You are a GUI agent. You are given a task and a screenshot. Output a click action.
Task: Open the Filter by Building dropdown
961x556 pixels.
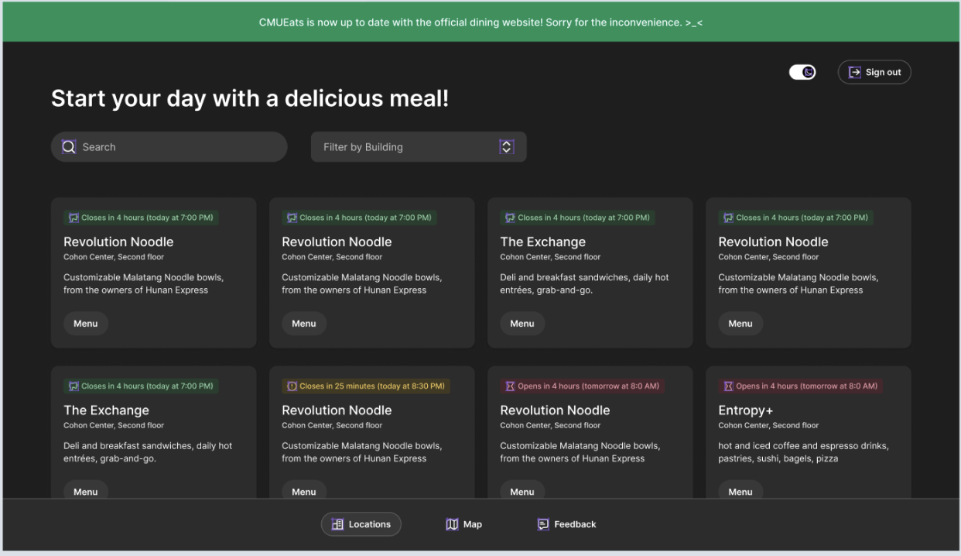(419, 146)
